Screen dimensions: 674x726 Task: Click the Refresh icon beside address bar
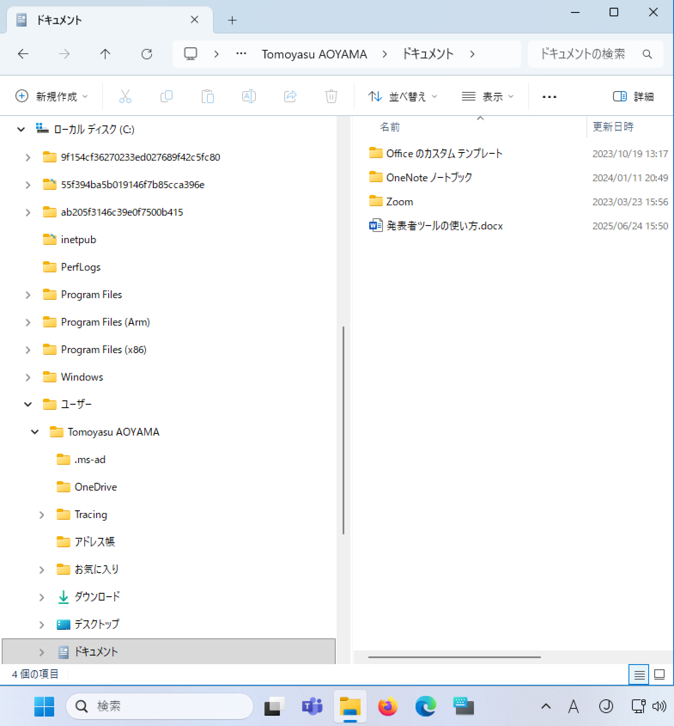click(x=147, y=54)
